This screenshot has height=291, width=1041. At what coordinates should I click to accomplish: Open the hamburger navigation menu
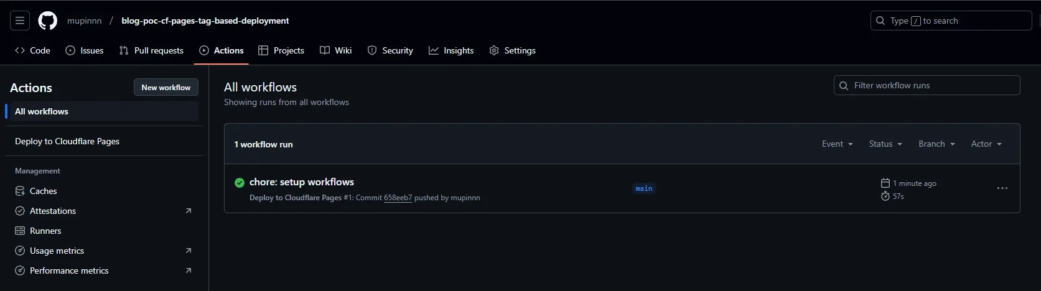coord(20,21)
